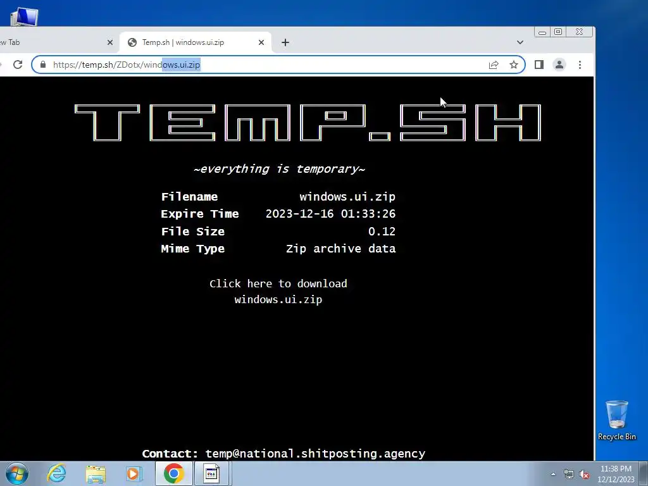Click the TEMP.SH logo banner

tap(308, 123)
